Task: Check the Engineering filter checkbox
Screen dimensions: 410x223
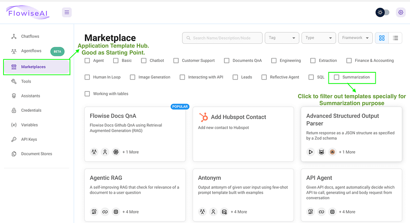Action: [x=274, y=61]
